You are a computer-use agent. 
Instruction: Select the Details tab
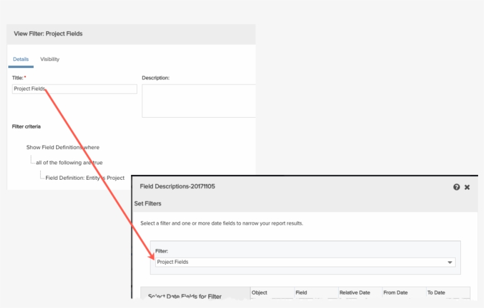coord(21,59)
